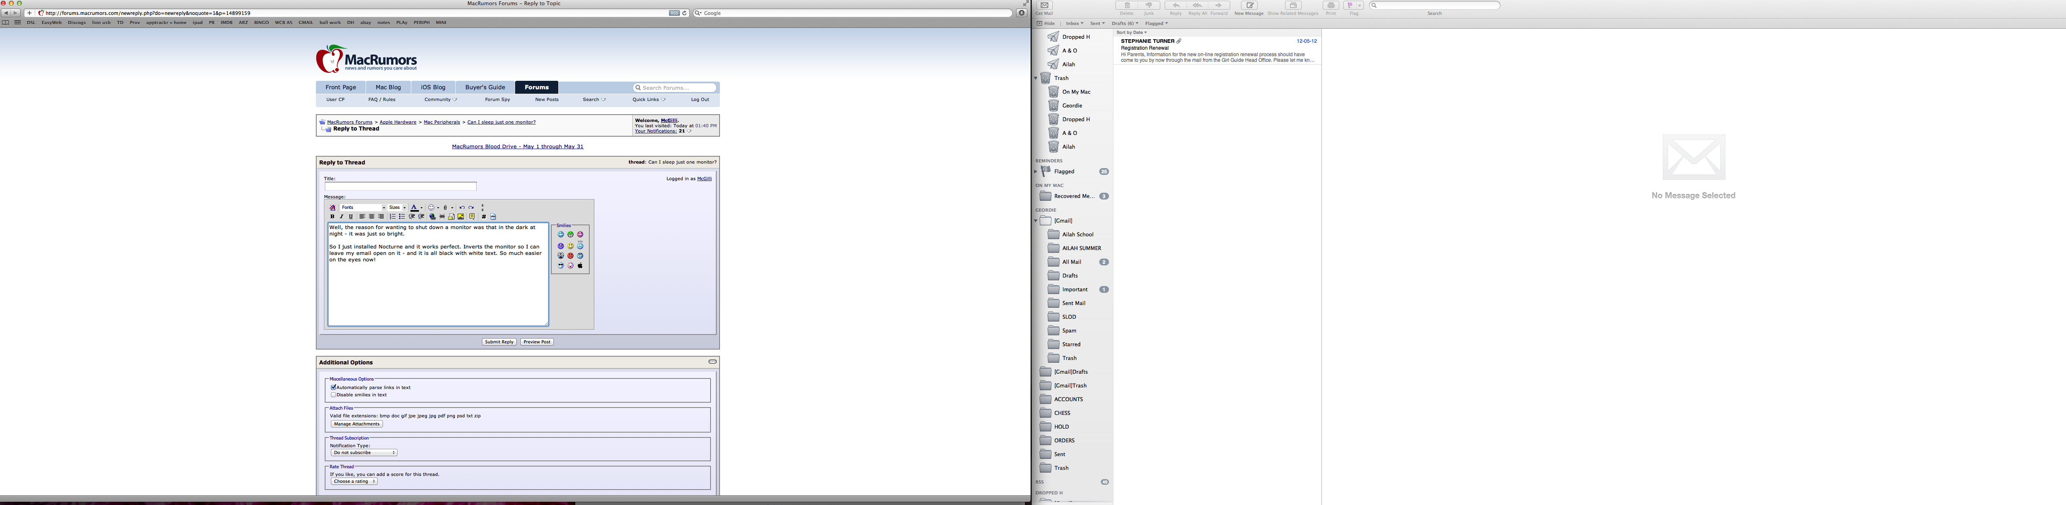Click the Log Out link
Image resolution: width=2066 pixels, height=505 pixels.
point(700,99)
